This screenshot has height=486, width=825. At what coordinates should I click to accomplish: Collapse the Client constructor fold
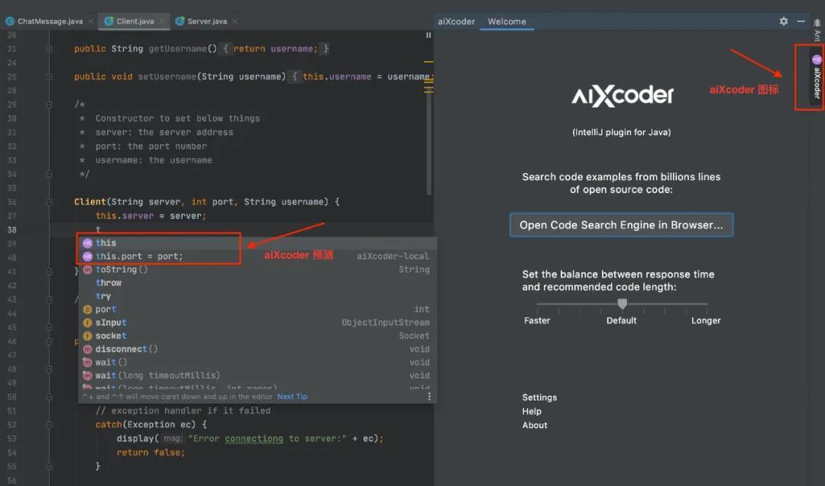49,201
